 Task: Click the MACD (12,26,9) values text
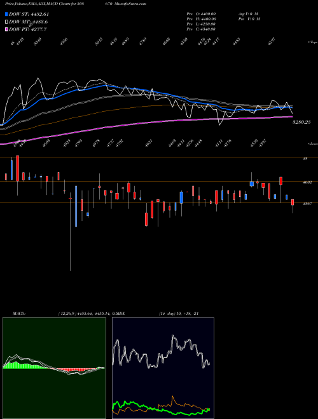point(88,314)
